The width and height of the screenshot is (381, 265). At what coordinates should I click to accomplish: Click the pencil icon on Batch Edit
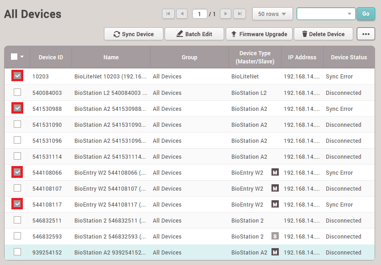click(179, 34)
